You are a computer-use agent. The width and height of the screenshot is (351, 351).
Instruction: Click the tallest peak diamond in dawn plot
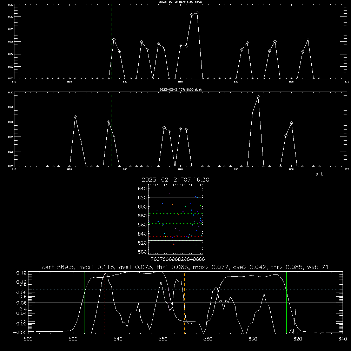click(x=197, y=13)
